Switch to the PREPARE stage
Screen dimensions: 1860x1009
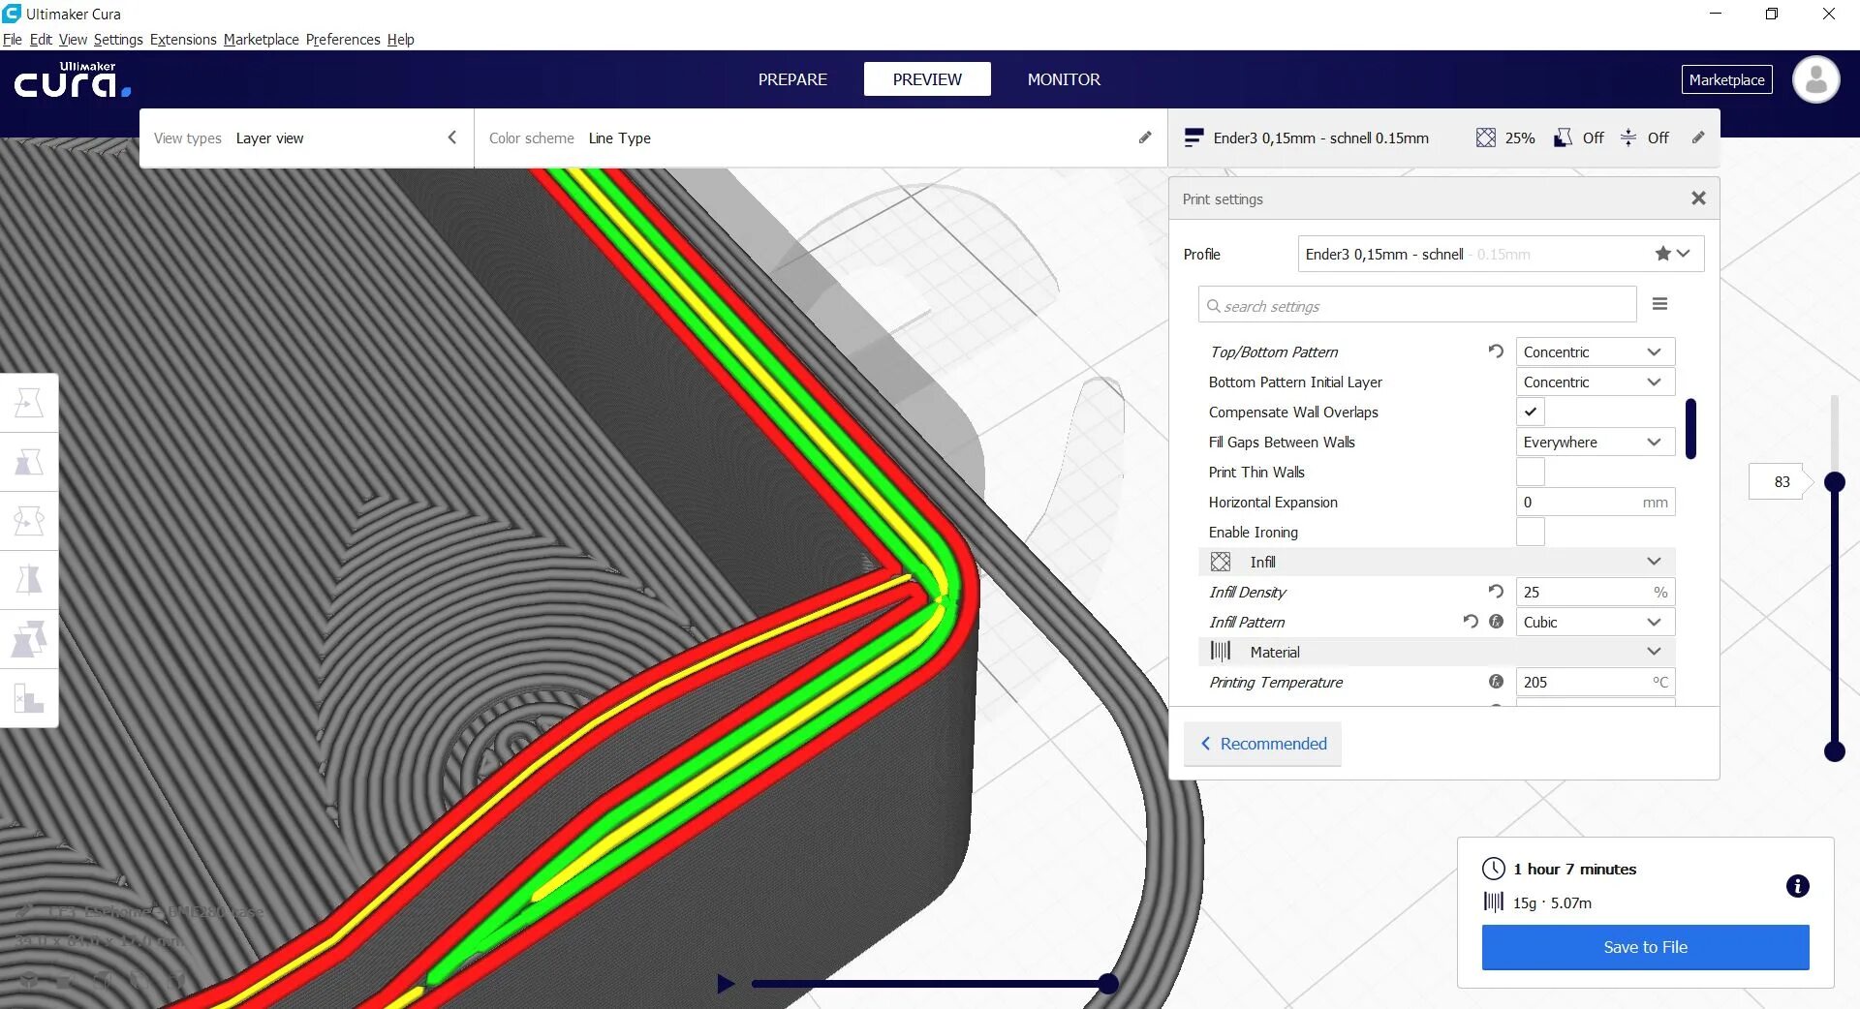792,79
